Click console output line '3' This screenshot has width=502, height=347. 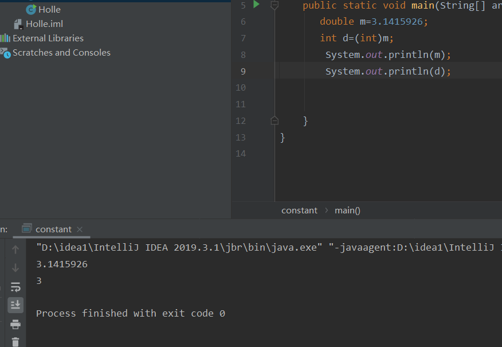tap(39, 281)
